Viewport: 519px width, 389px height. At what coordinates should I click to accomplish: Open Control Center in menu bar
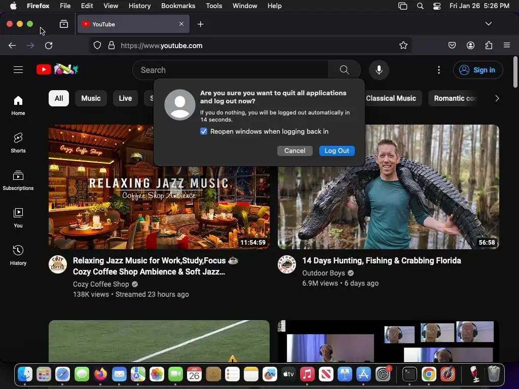tap(436, 6)
